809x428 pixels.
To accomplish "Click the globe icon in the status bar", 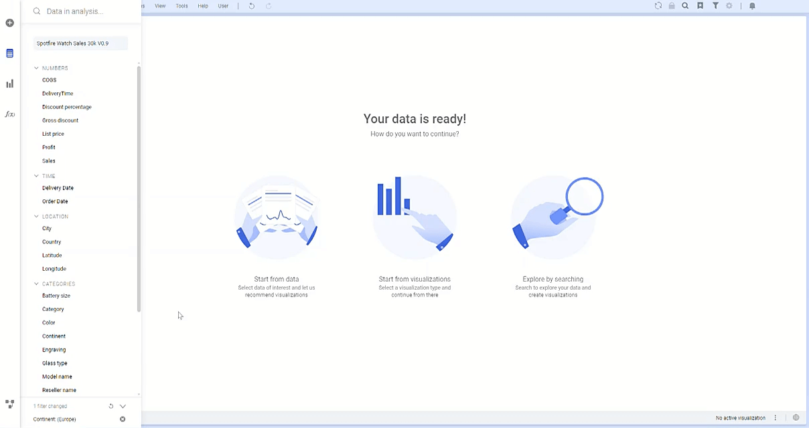I will pyautogui.click(x=796, y=418).
